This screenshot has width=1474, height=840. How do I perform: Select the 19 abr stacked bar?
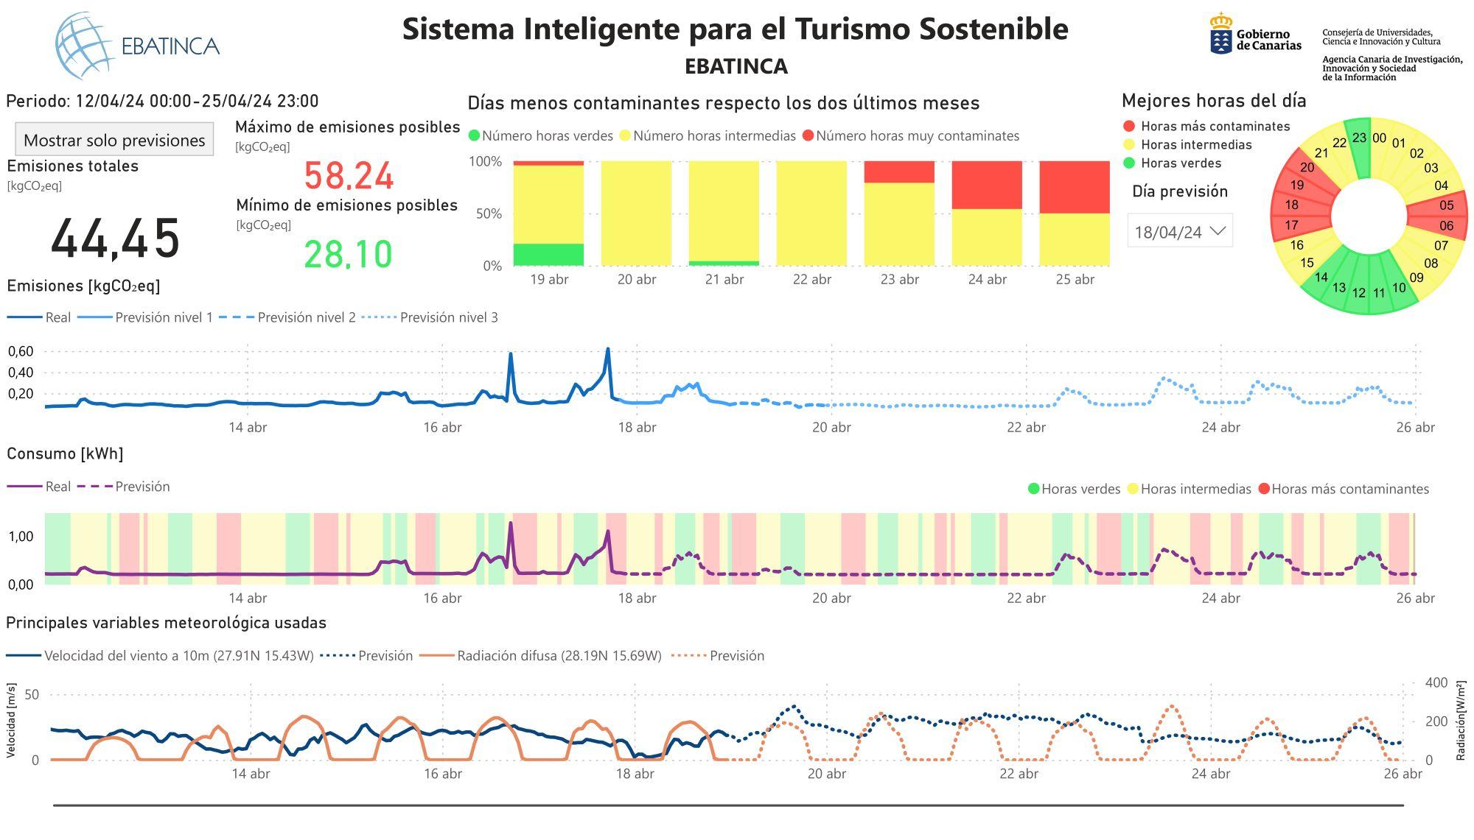click(x=548, y=213)
